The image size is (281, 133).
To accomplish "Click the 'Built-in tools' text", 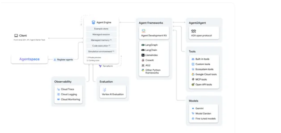I will pos(202,59).
